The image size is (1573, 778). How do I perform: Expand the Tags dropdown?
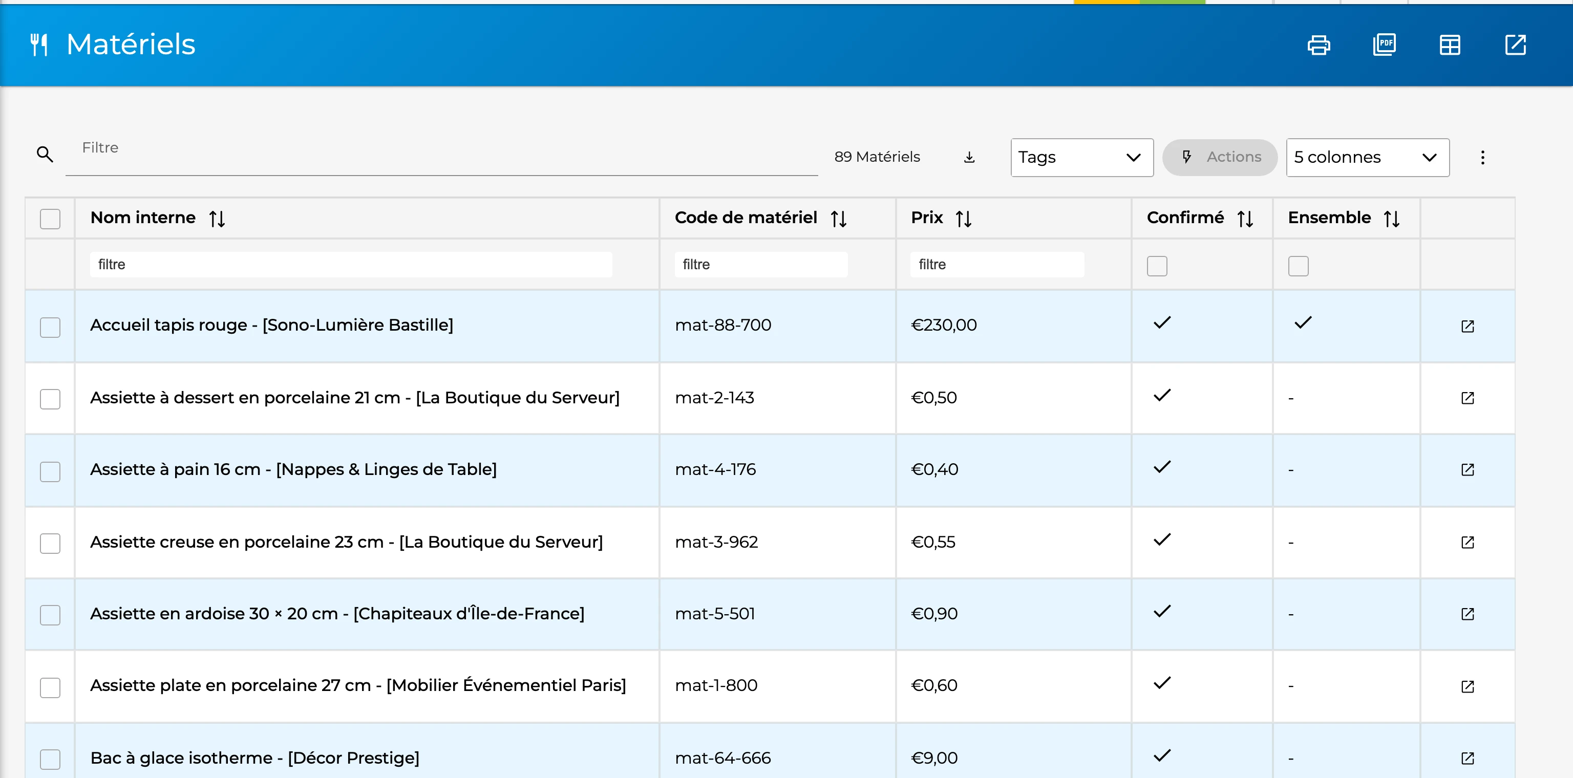(x=1081, y=158)
